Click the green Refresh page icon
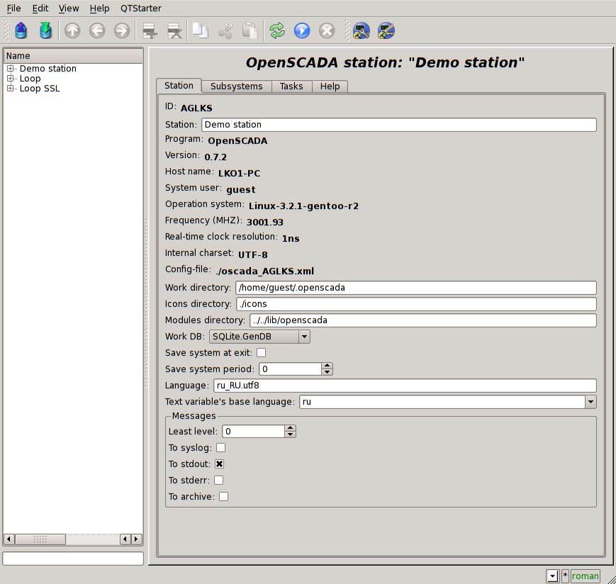This screenshot has width=616, height=584. 277,30
